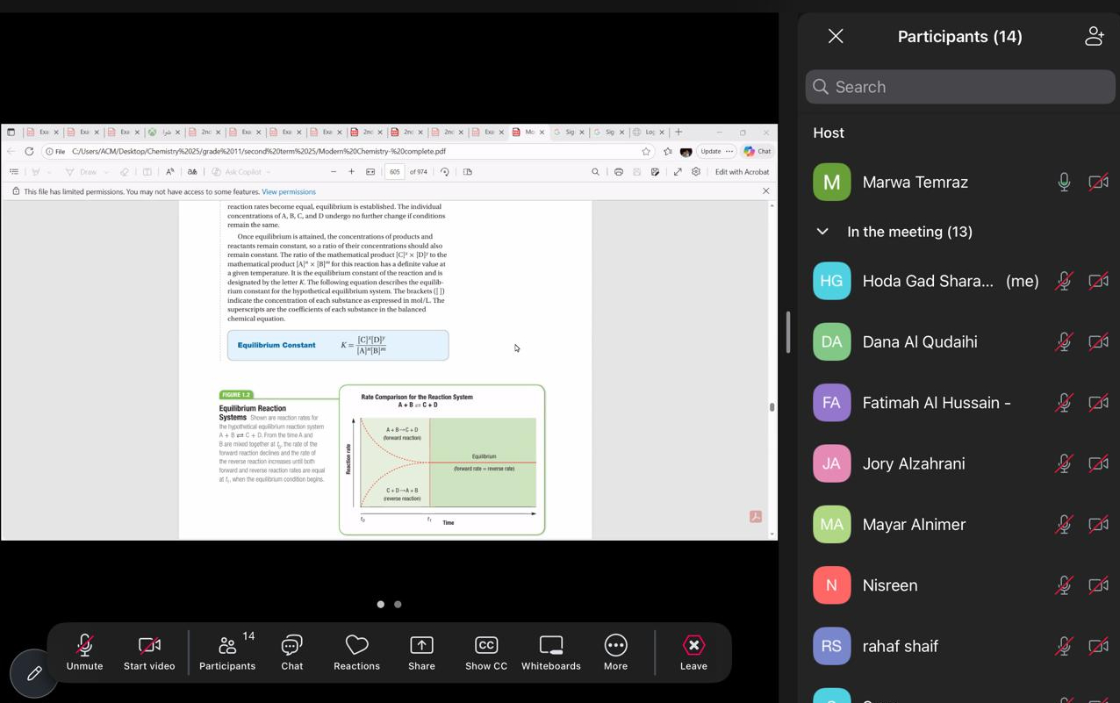This screenshot has width=1120, height=703.
Task: Open the Whiteboards tool
Action: 550,653
